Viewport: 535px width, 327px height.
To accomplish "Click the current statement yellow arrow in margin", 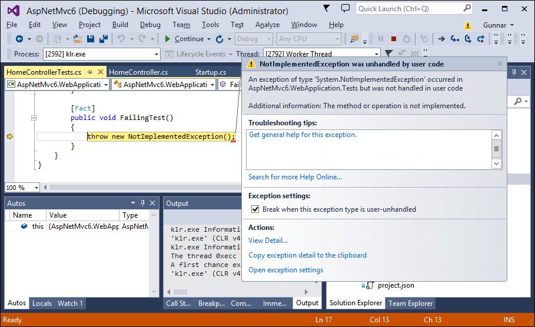I will (x=10, y=136).
